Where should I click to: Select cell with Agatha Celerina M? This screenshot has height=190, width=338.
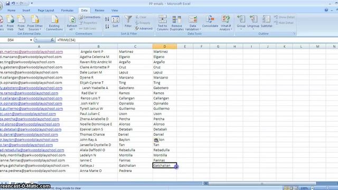tap(98, 57)
